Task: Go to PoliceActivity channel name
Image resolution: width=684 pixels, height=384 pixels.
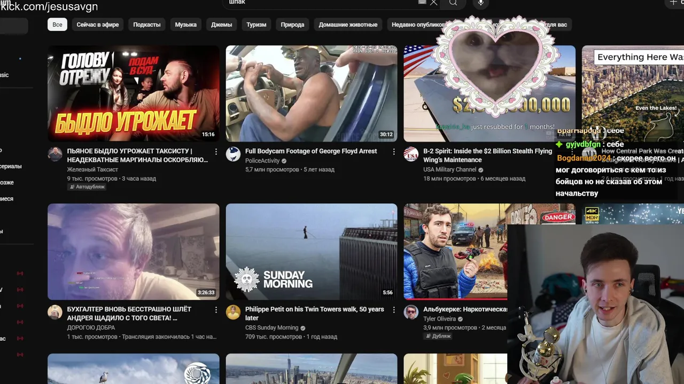Action: pyautogui.click(x=262, y=161)
